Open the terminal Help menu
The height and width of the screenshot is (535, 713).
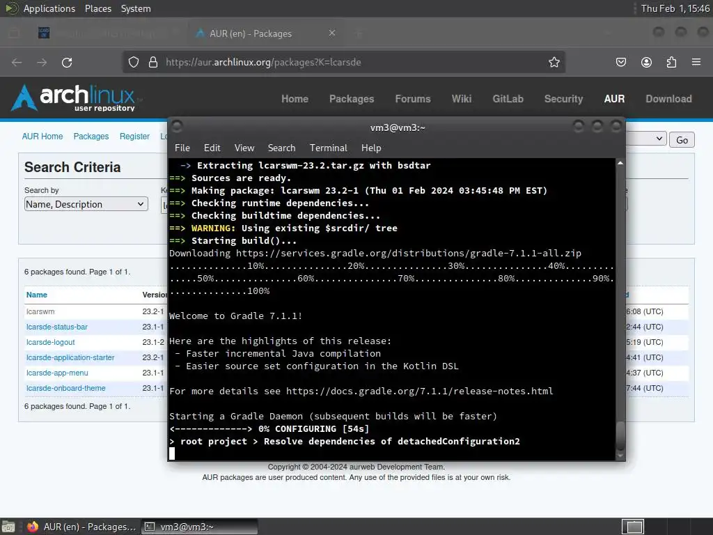point(371,148)
